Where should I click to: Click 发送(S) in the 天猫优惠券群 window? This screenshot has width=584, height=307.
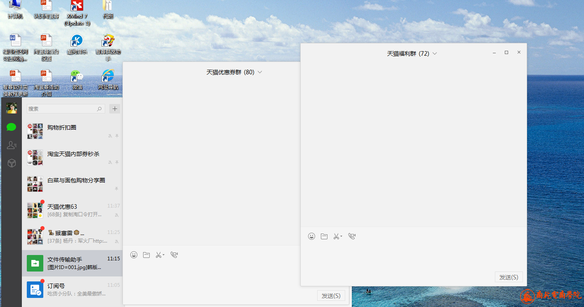331,296
